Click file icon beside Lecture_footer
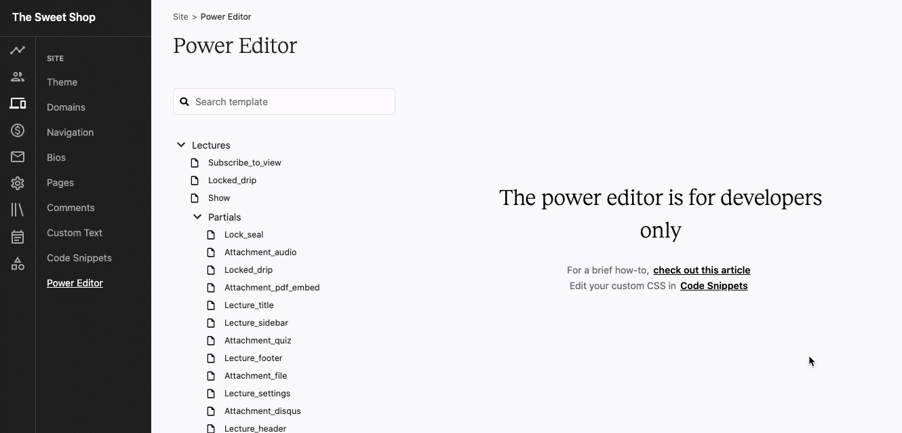This screenshot has width=902, height=433. click(212, 358)
